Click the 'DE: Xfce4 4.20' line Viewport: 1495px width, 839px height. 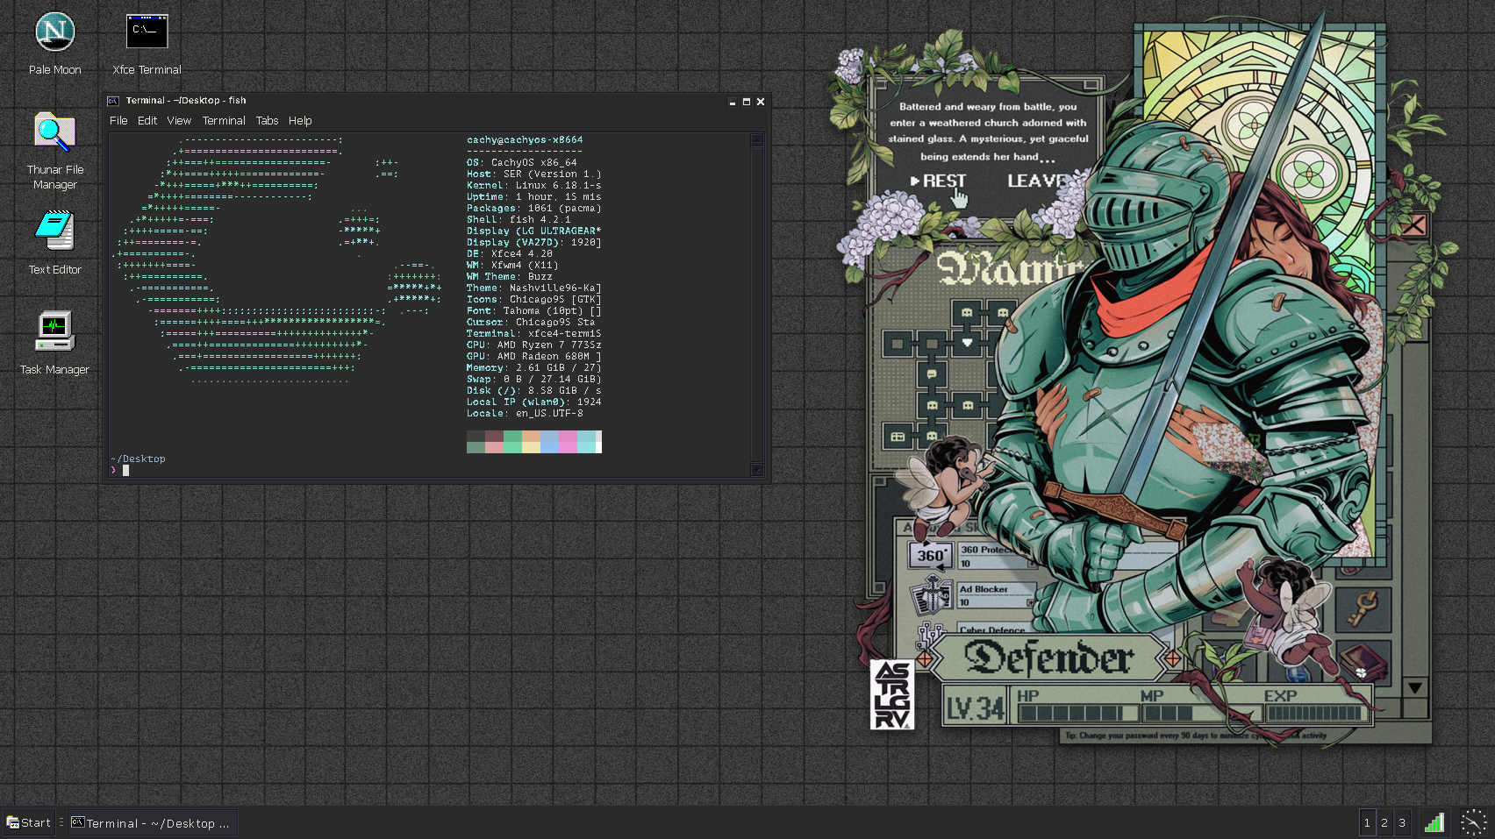(x=510, y=254)
